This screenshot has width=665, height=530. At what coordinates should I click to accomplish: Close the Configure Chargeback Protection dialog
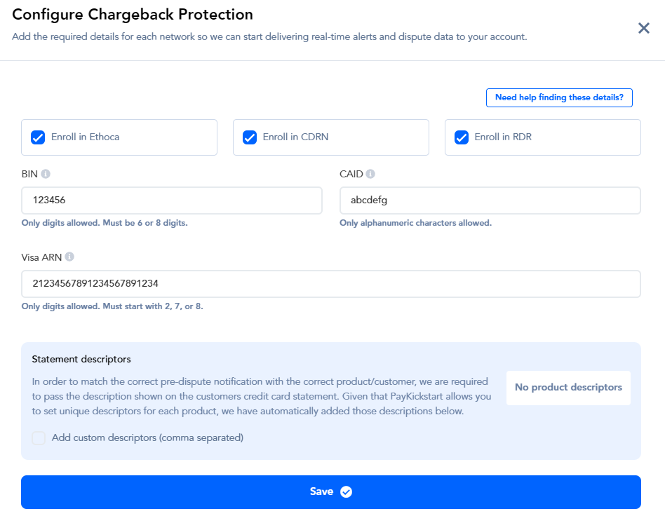[x=643, y=28]
